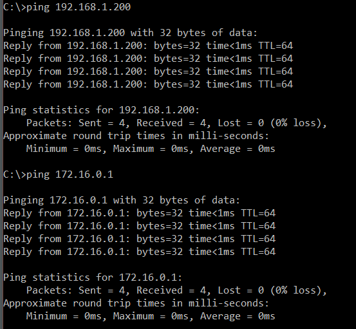Click "TTL=64" on the first 172.16.0.1 reply
The width and height of the screenshot is (356, 329).
tap(258, 213)
